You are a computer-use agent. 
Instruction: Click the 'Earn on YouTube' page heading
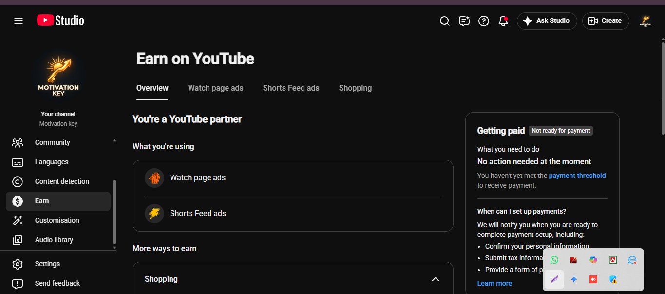point(195,59)
